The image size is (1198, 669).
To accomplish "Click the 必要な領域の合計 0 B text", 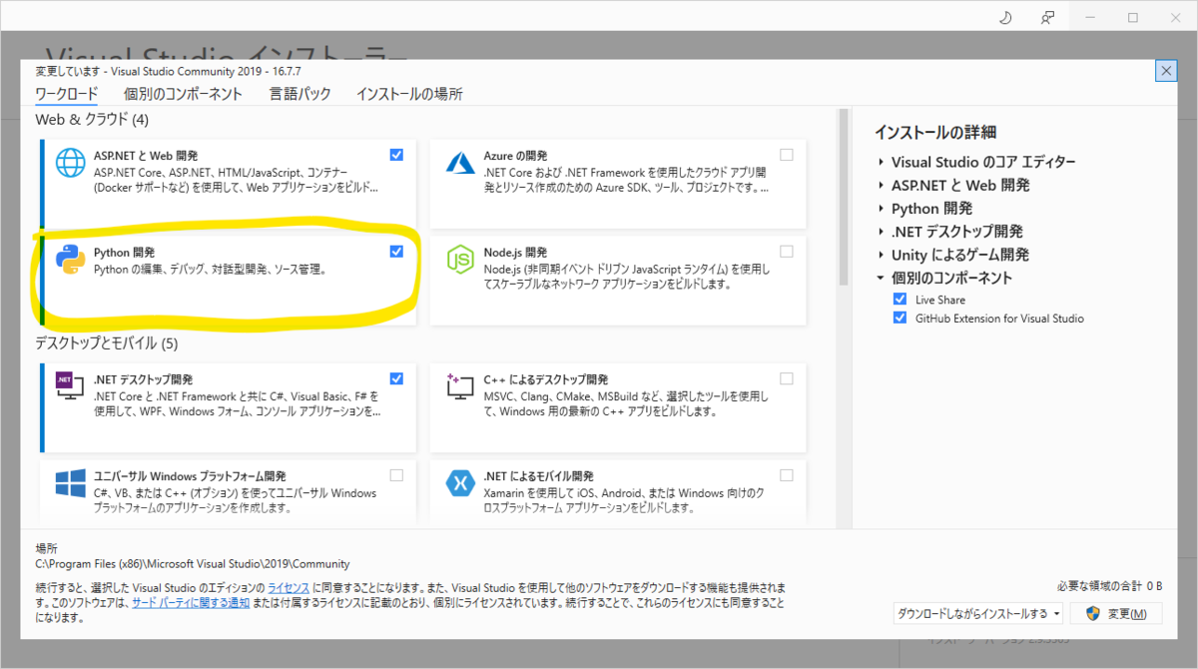I will 1108,585.
